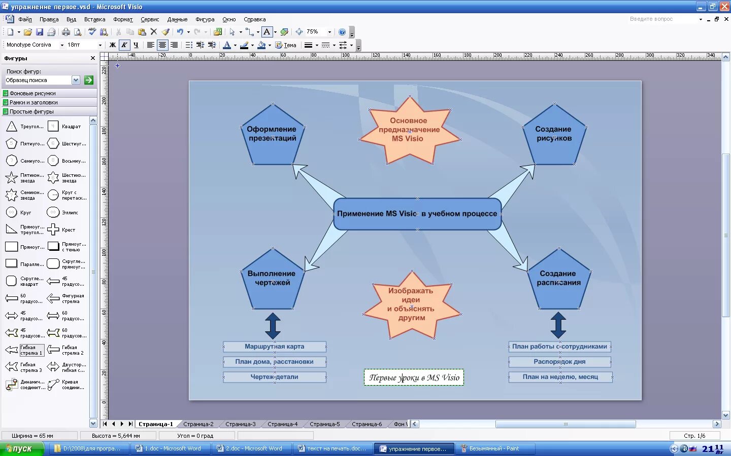Click the пуск Start button
This screenshot has width=731, height=456.
coord(21,448)
